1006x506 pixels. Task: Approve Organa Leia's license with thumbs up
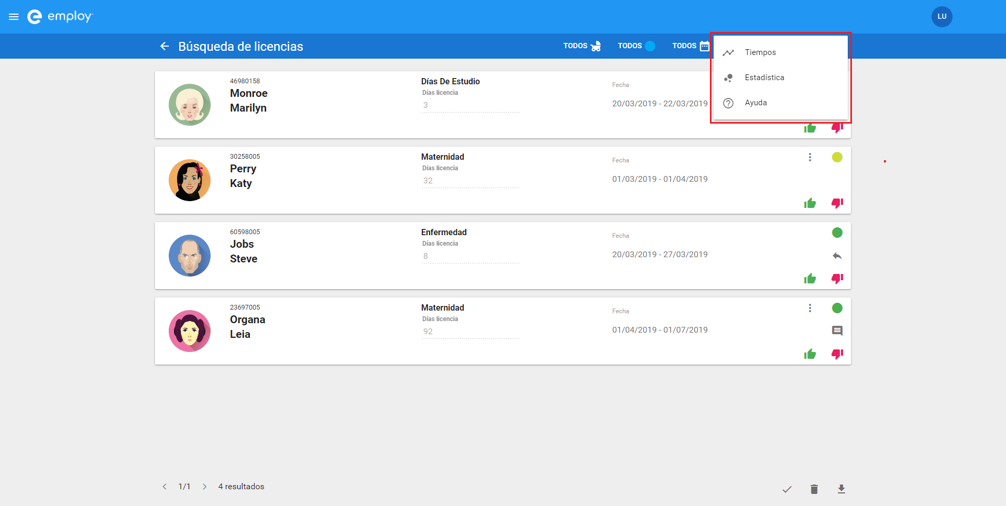pos(810,354)
